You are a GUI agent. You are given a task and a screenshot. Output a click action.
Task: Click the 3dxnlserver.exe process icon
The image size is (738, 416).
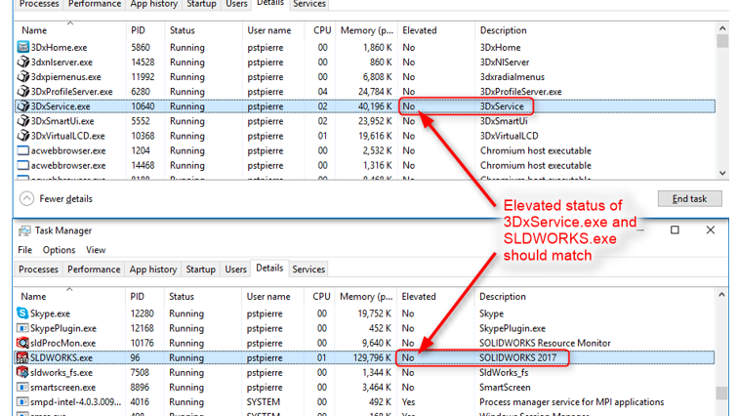pyautogui.click(x=22, y=62)
